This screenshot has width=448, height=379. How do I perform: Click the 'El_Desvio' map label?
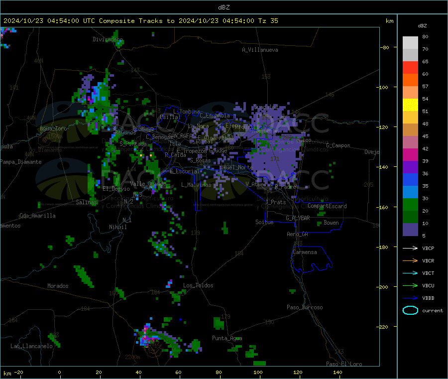[116, 189]
